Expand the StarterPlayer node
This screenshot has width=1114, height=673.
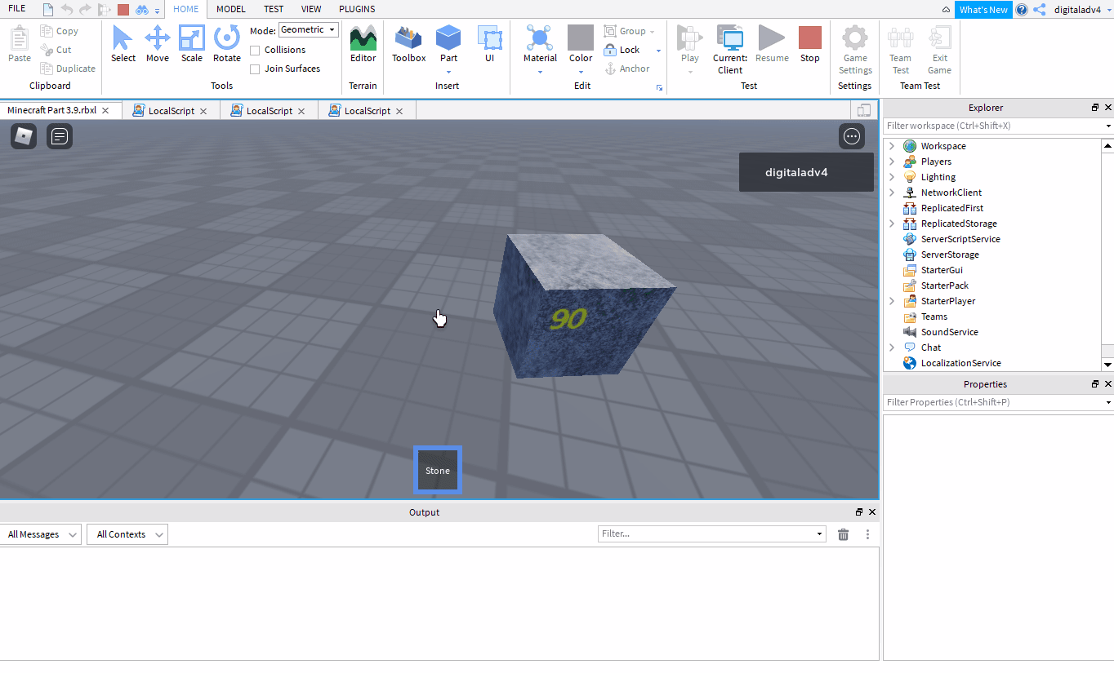[x=892, y=301]
